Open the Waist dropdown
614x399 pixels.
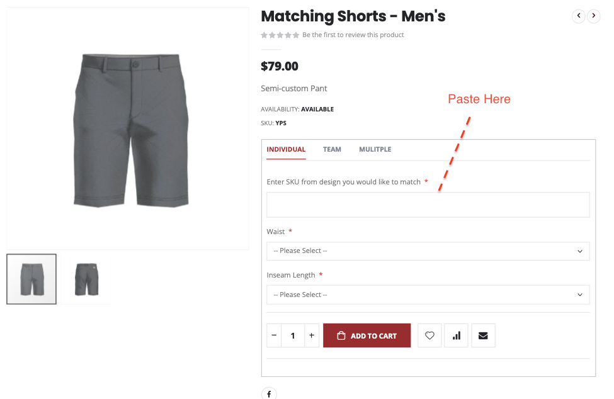click(428, 250)
